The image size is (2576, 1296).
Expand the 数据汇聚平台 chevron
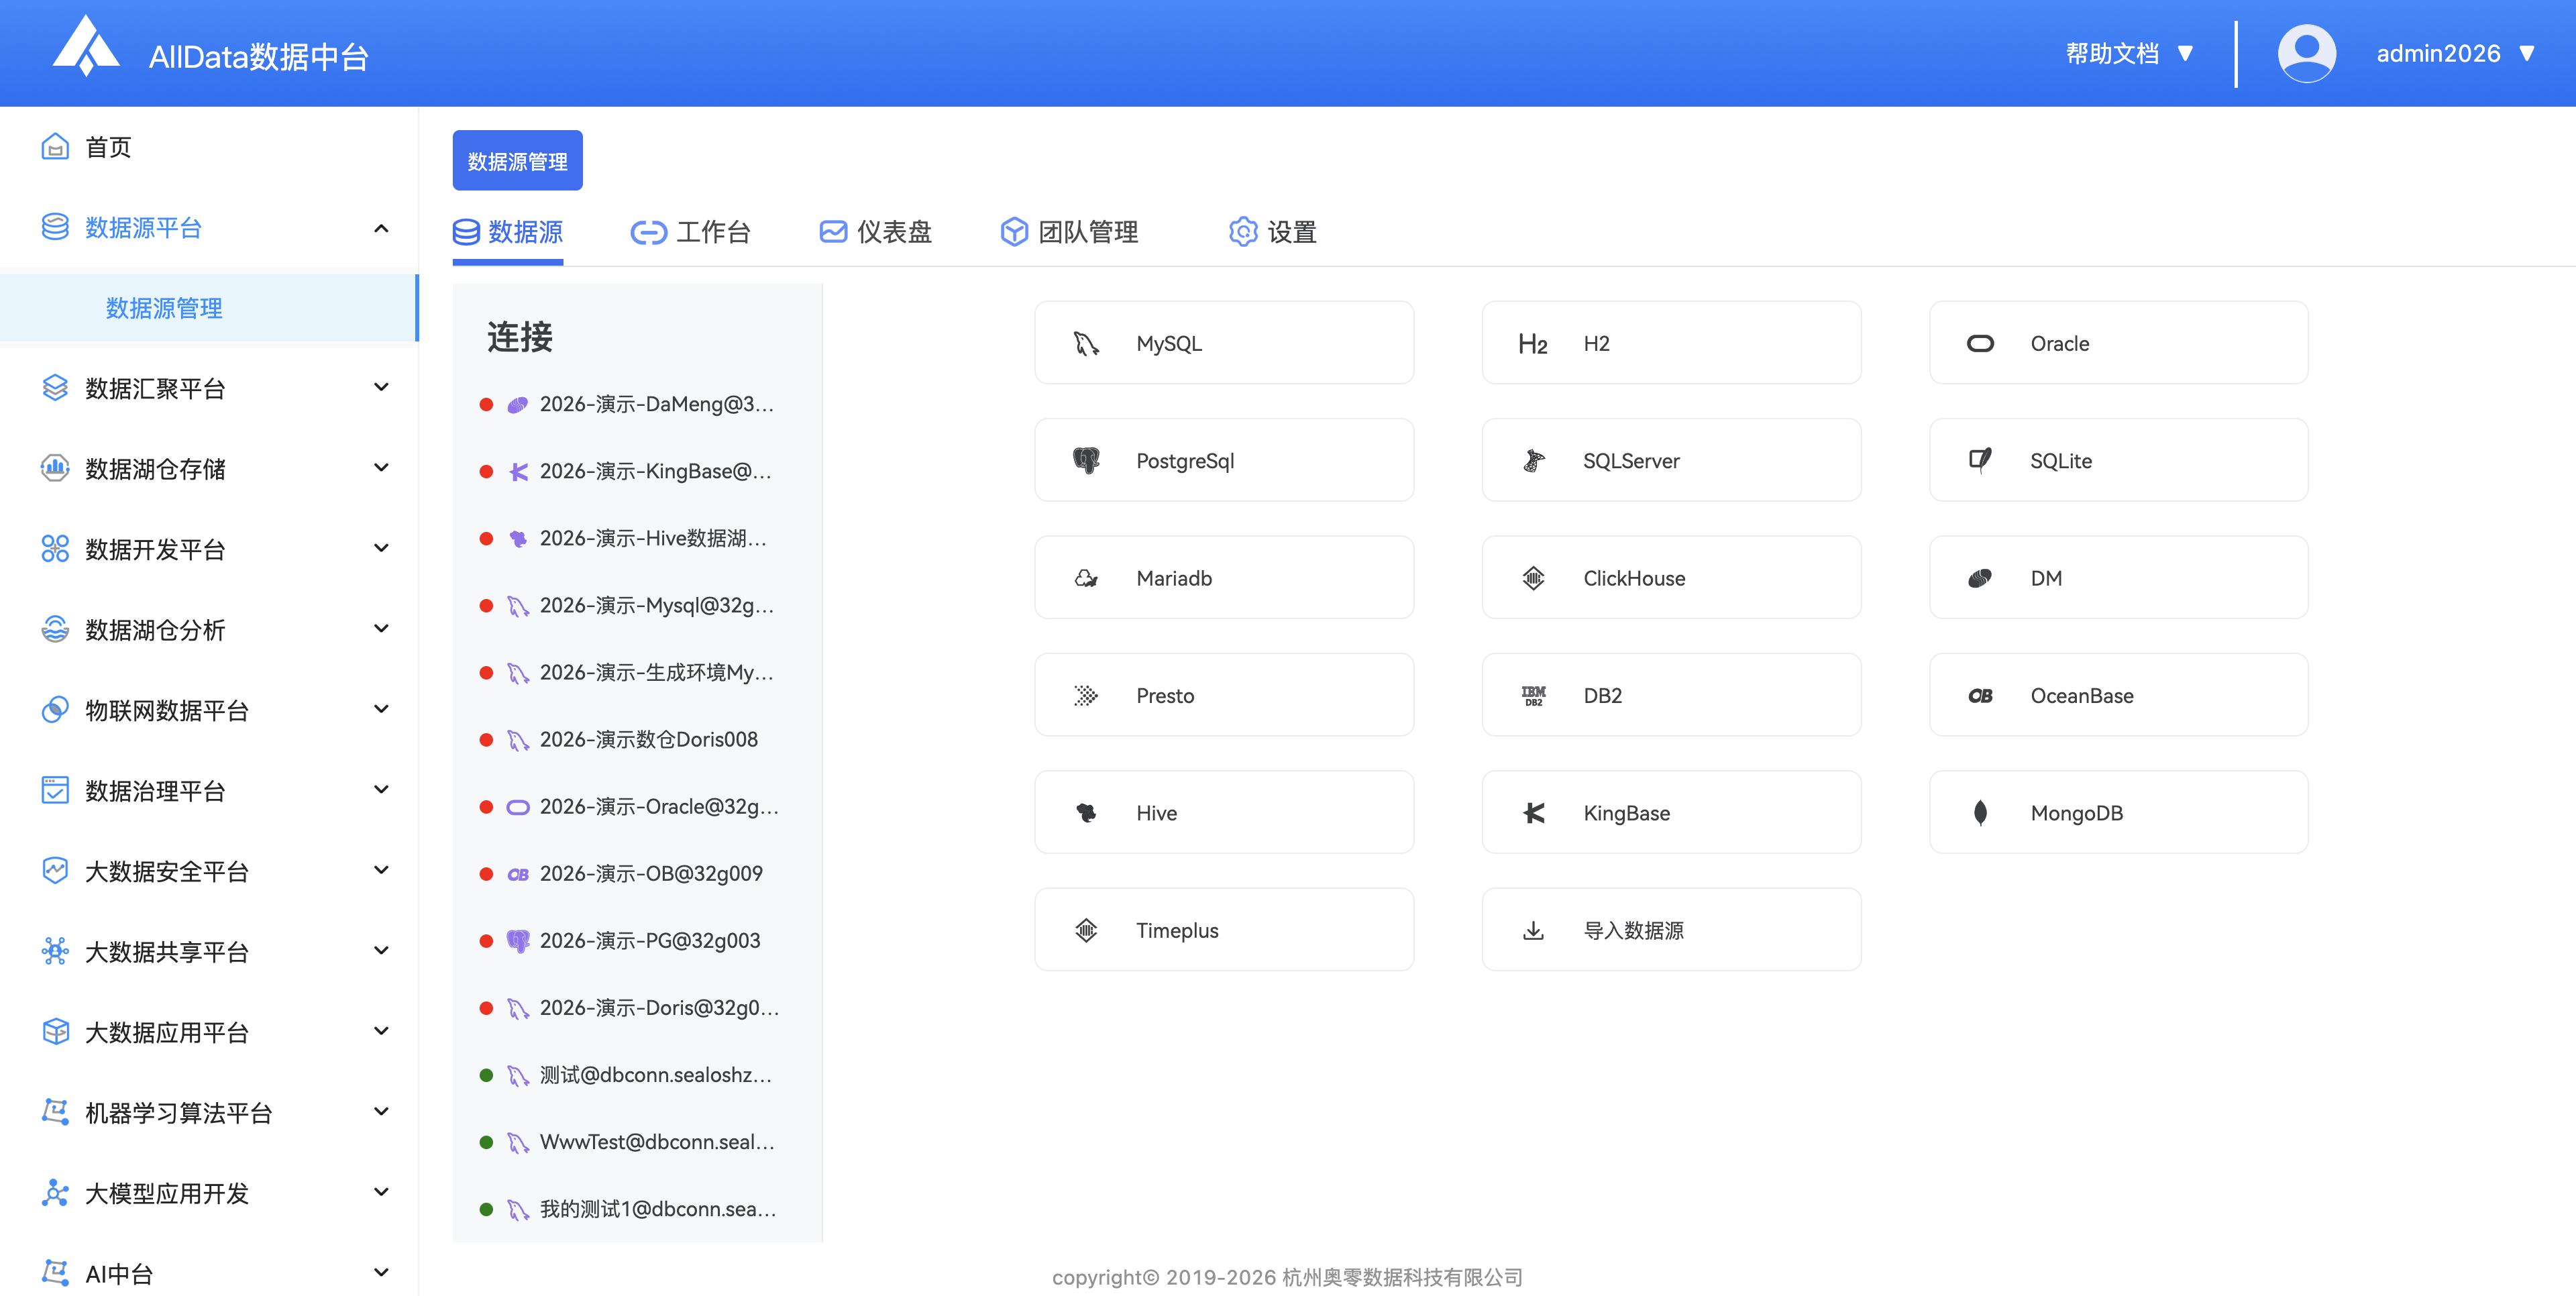(381, 387)
